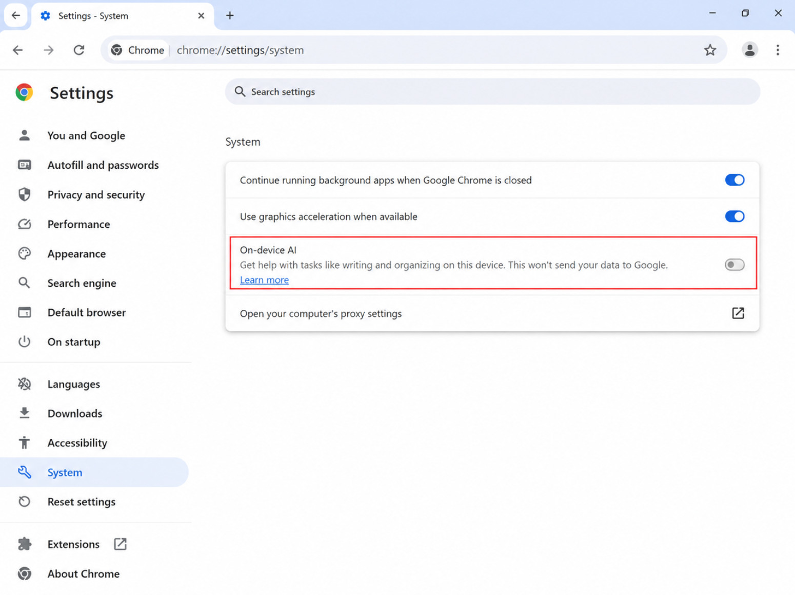Screen dimensions: 795x595
Task: Click the Search settings field
Action: click(x=492, y=91)
